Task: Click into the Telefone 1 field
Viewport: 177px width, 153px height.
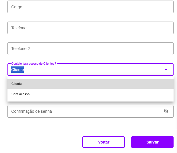Action: 90,28
